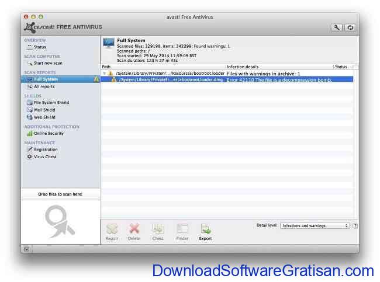The width and height of the screenshot is (380, 282).
Task: Click the Start new scan magnifier icon
Action: (30, 63)
